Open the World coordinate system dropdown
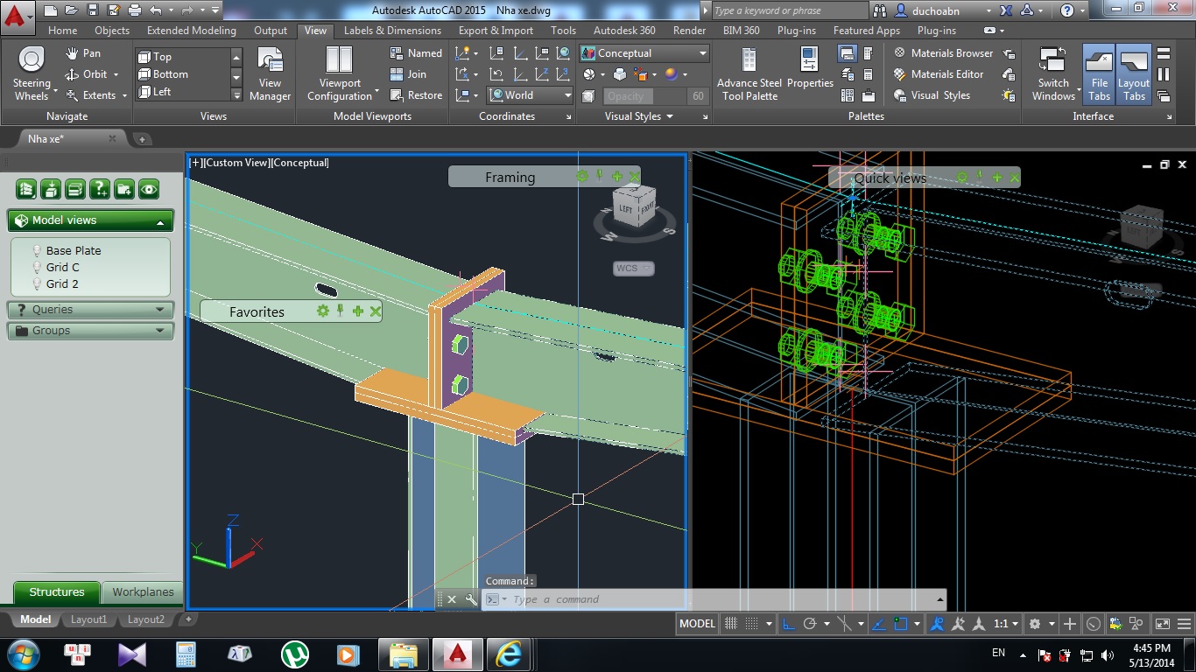 531,95
